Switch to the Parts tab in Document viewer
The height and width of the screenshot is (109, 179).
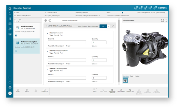[x=132, y=76]
